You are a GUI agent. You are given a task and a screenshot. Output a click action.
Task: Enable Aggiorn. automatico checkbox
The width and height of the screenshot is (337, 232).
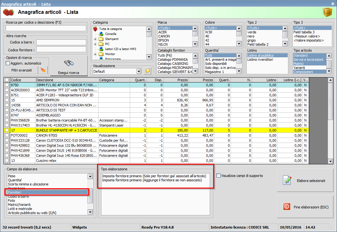click(8, 63)
